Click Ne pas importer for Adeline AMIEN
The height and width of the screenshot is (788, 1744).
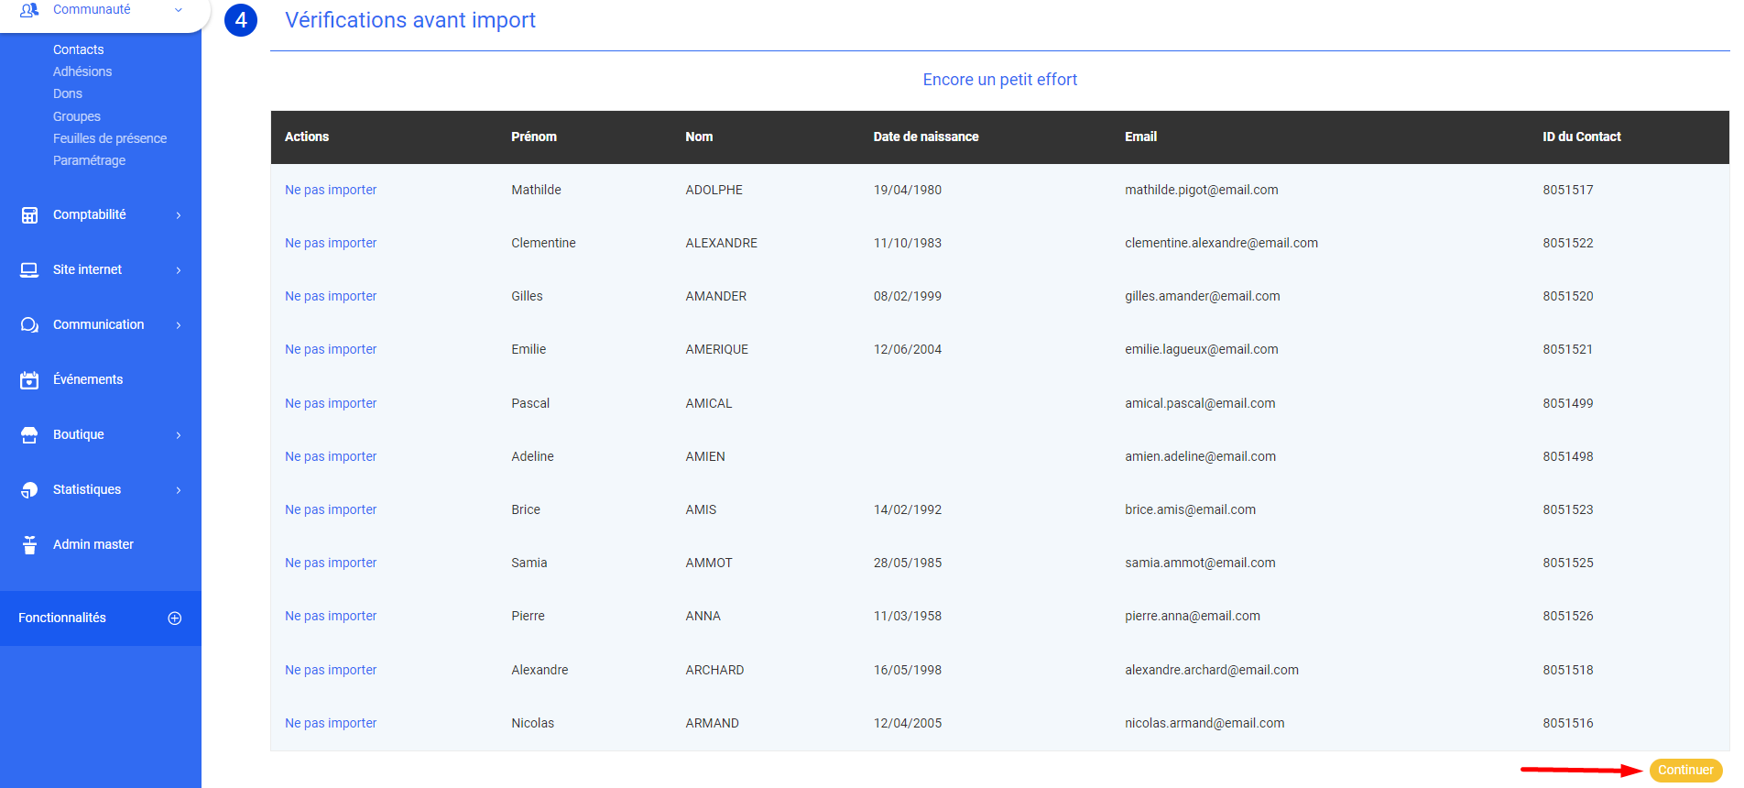tap(331, 456)
